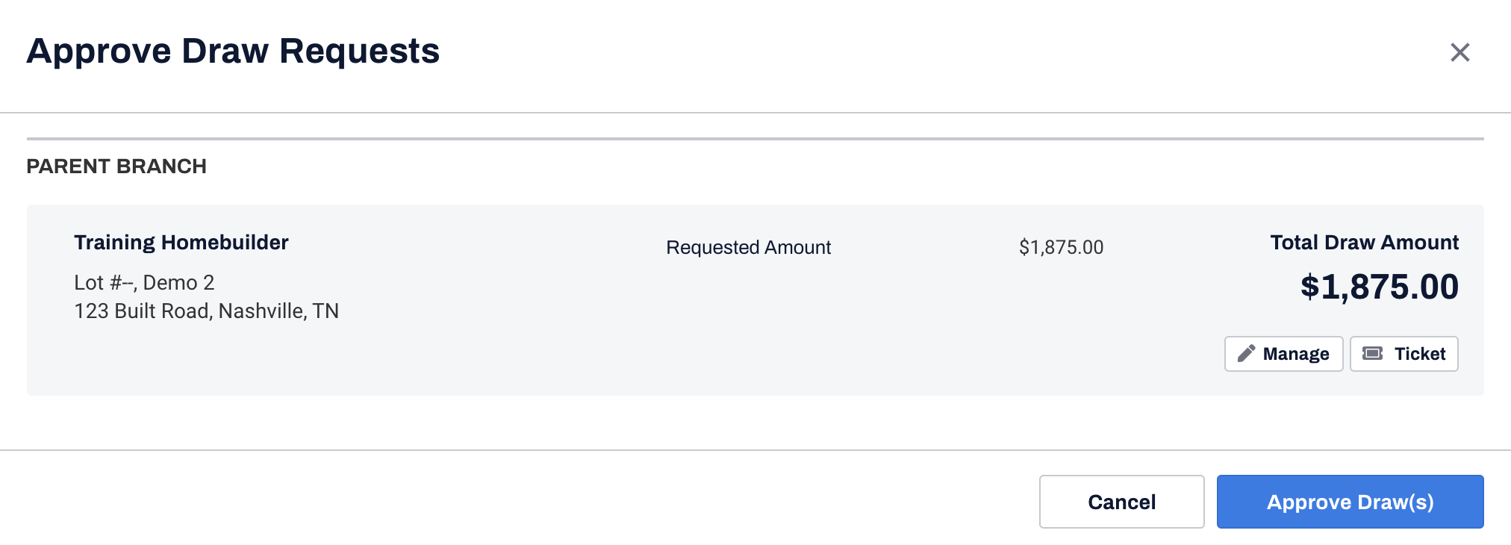Image resolution: width=1511 pixels, height=545 pixels.
Task: Select the 123 Built Road, Nashville address
Action: [206, 311]
